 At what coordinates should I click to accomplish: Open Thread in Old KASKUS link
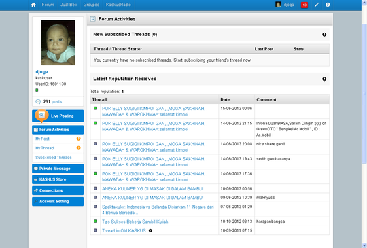124,231
